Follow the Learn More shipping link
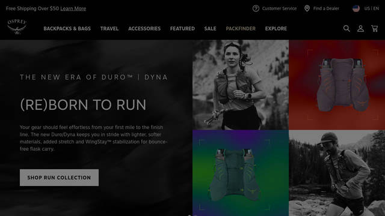The height and width of the screenshot is (216, 385). click(73, 8)
